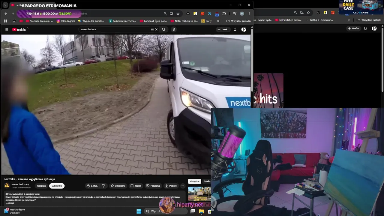The height and width of the screenshot is (216, 384).
Task: Dislike the video with thumbs down
Action: click(x=103, y=186)
